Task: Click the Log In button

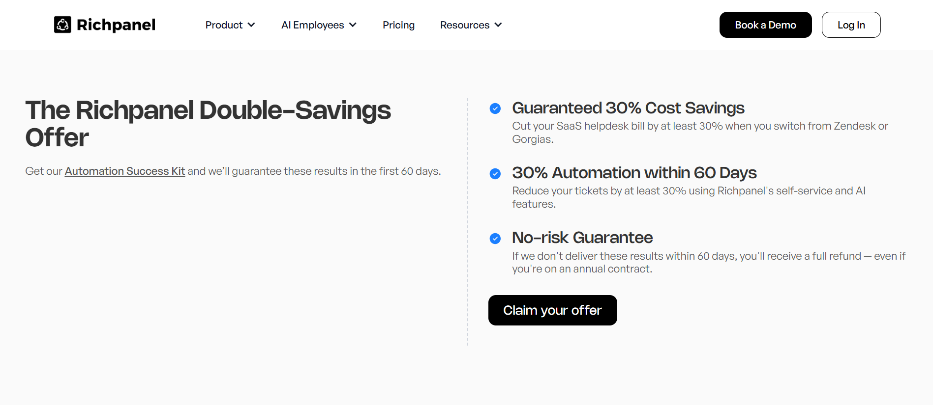Action: click(x=851, y=25)
